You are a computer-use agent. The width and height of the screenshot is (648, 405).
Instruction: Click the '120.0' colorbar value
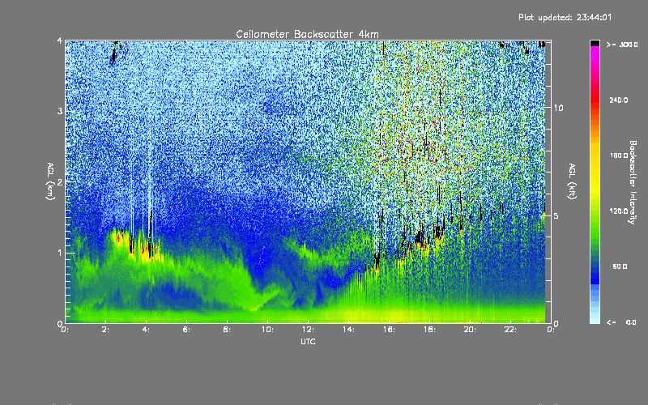click(619, 211)
